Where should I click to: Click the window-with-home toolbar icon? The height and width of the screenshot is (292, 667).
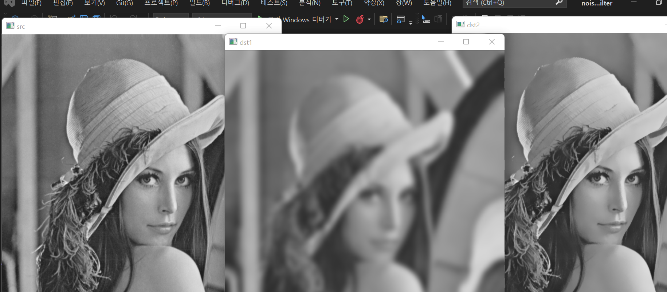(x=400, y=20)
